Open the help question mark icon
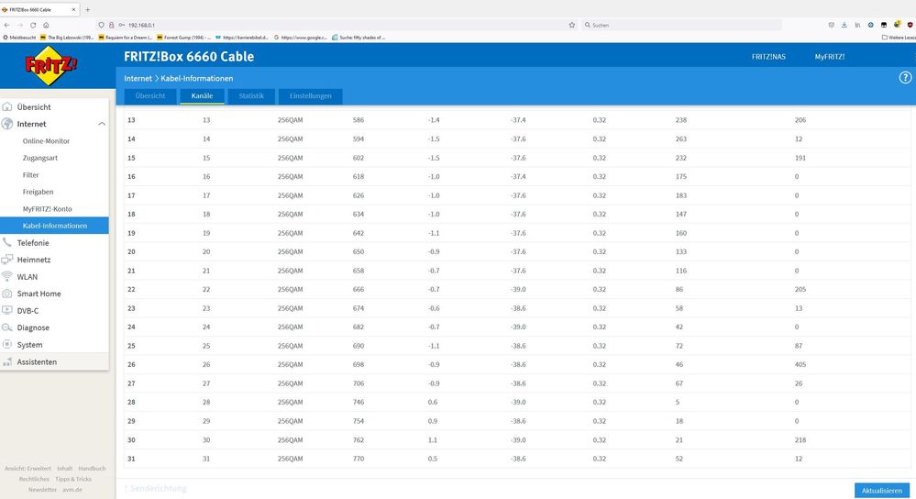 click(905, 78)
